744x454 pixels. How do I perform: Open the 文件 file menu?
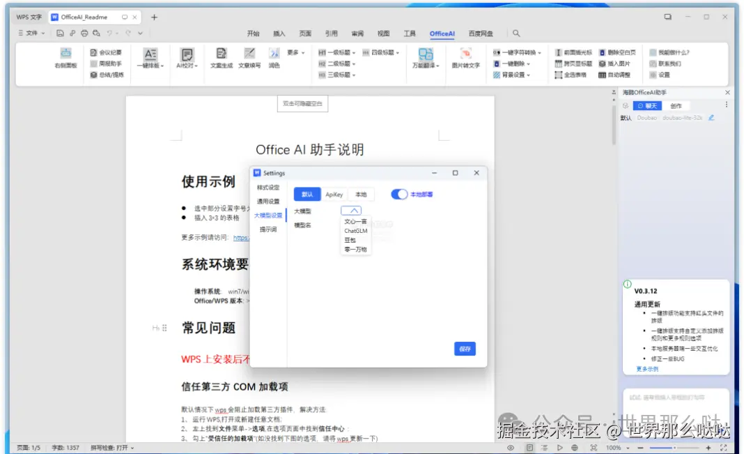pyautogui.click(x=31, y=33)
